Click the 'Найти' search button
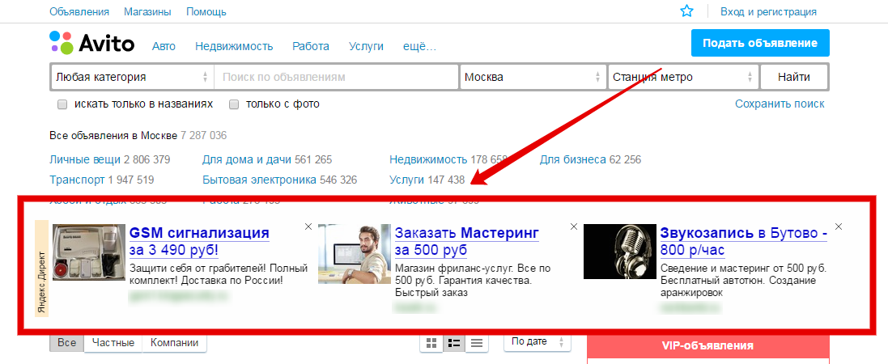This screenshot has width=888, height=364. point(793,77)
